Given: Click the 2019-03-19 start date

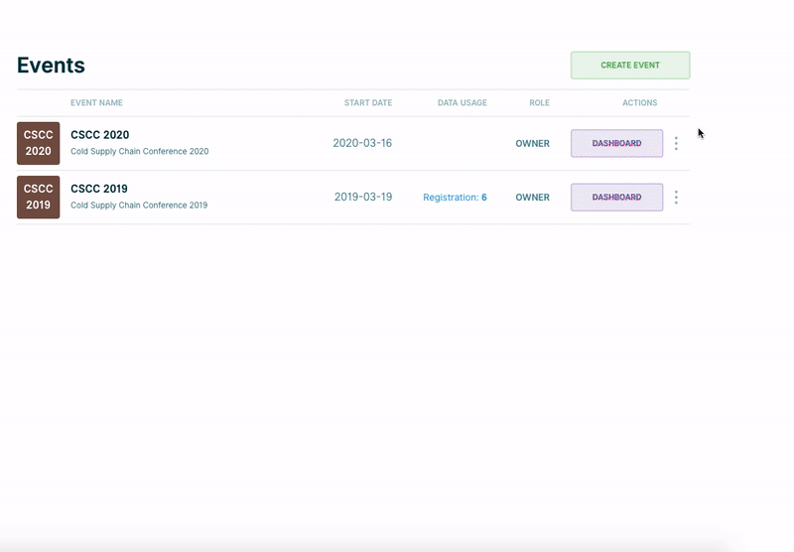Looking at the screenshot, I should point(362,197).
